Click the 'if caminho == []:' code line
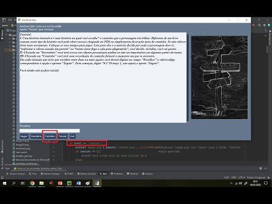This screenshot has width=272, height=204. pos(88,151)
